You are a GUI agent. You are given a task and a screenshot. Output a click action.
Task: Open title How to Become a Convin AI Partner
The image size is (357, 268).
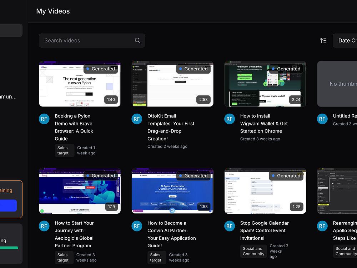[x=172, y=234]
